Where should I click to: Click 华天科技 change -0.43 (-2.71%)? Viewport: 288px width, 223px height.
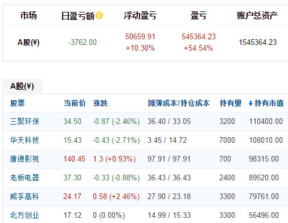pos(116,140)
